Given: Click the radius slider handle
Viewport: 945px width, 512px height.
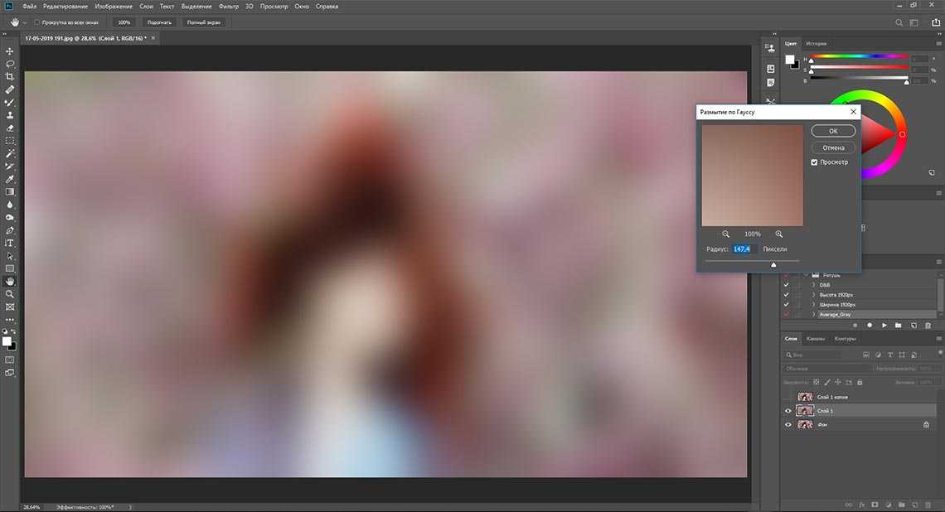Looking at the screenshot, I should [773, 264].
